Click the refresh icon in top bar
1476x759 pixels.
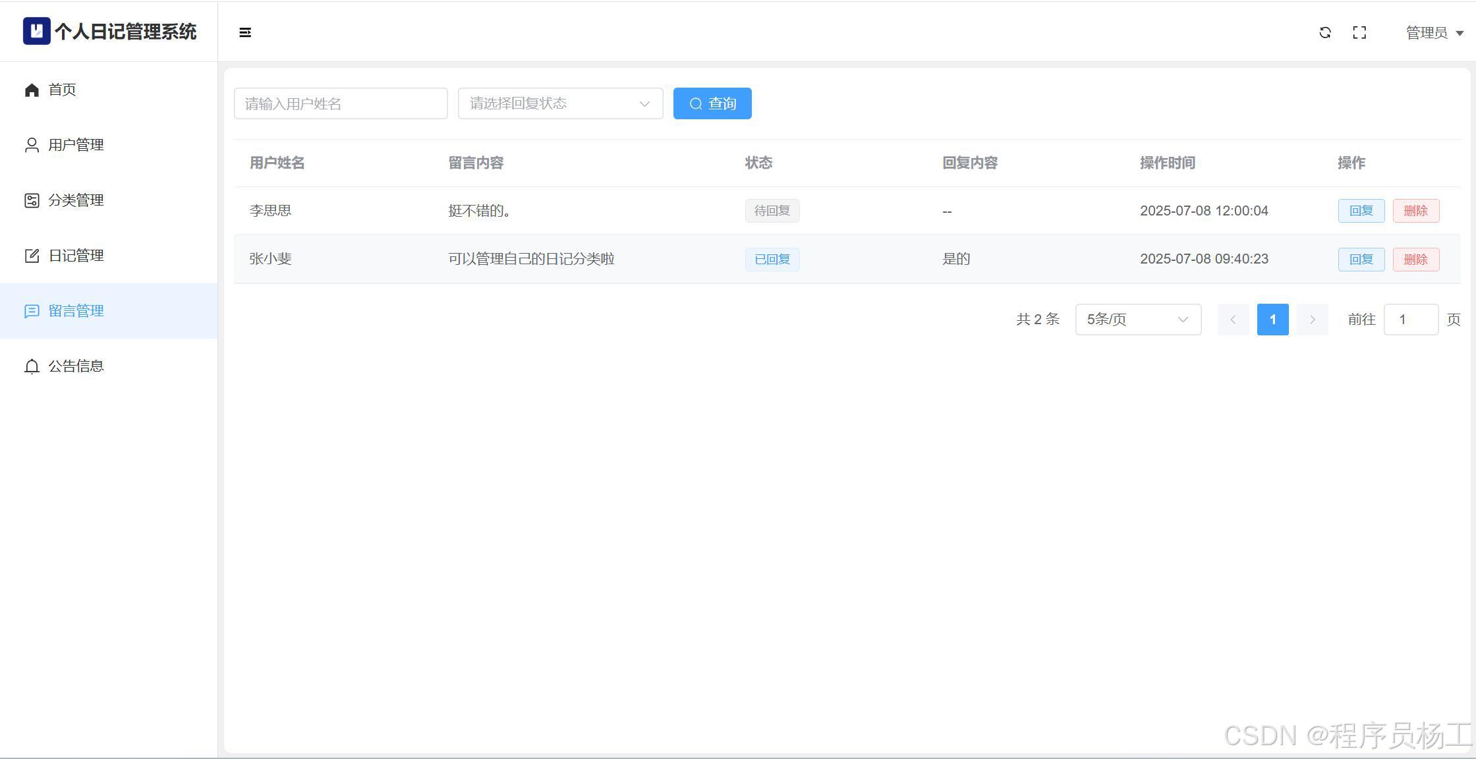(1325, 32)
